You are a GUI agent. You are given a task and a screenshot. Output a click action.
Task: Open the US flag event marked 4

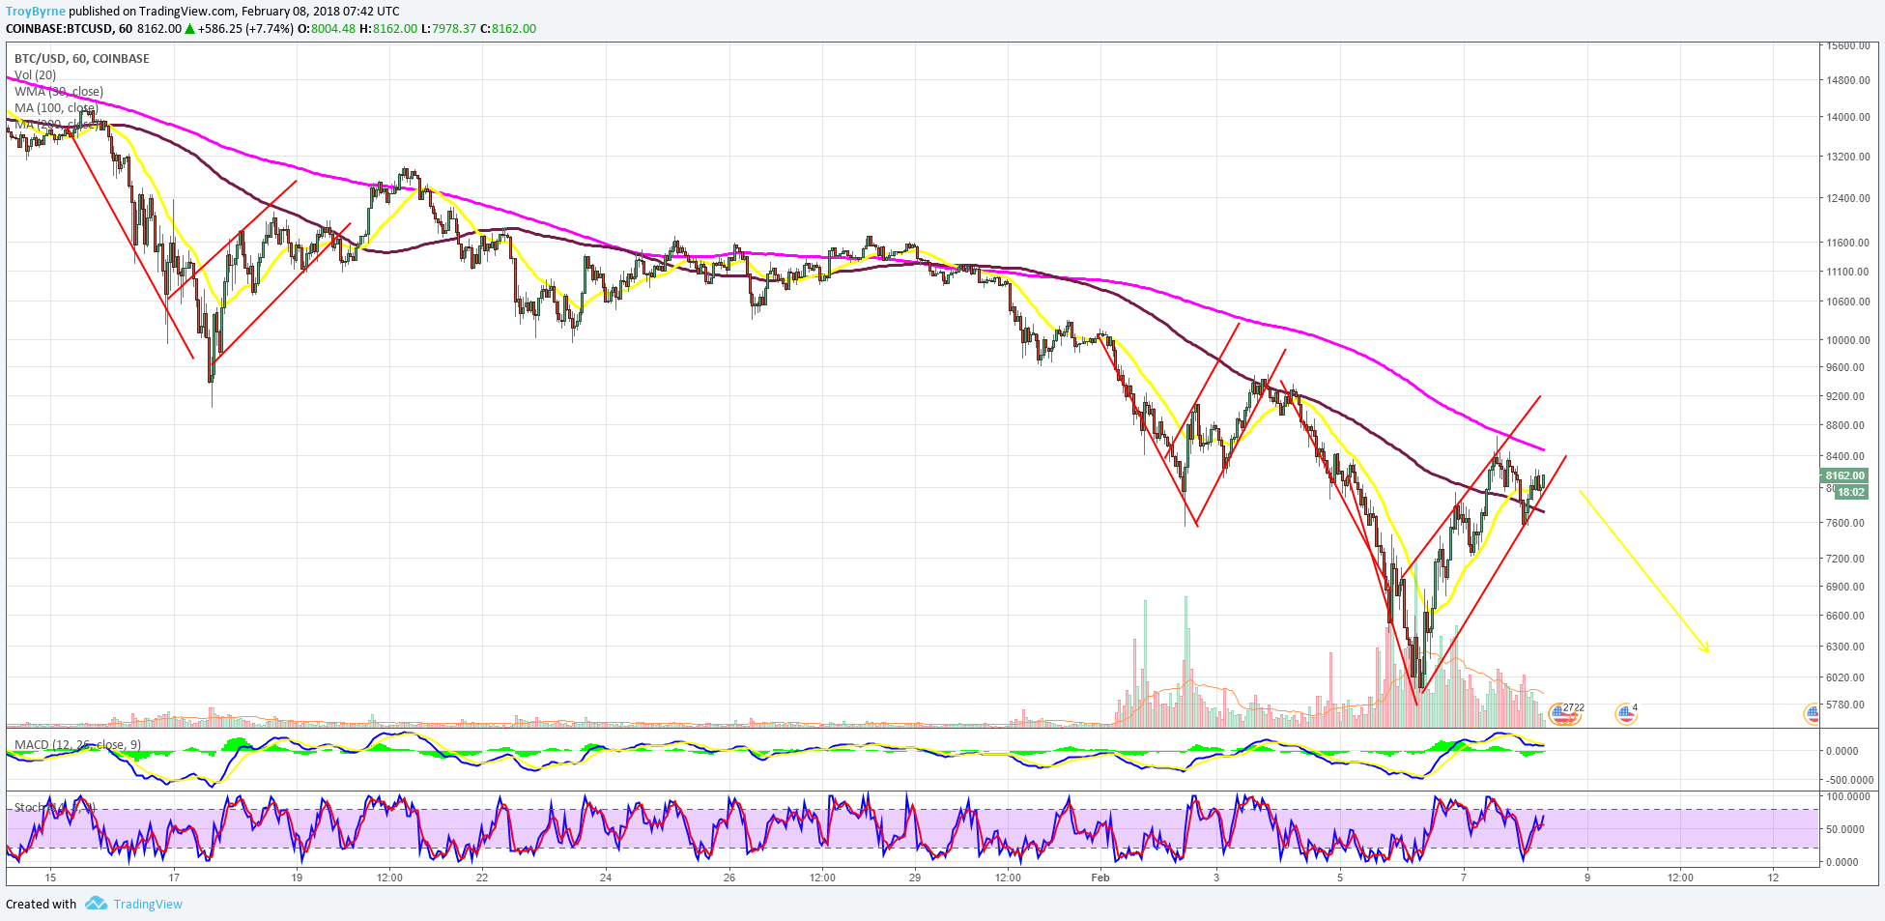[1626, 714]
